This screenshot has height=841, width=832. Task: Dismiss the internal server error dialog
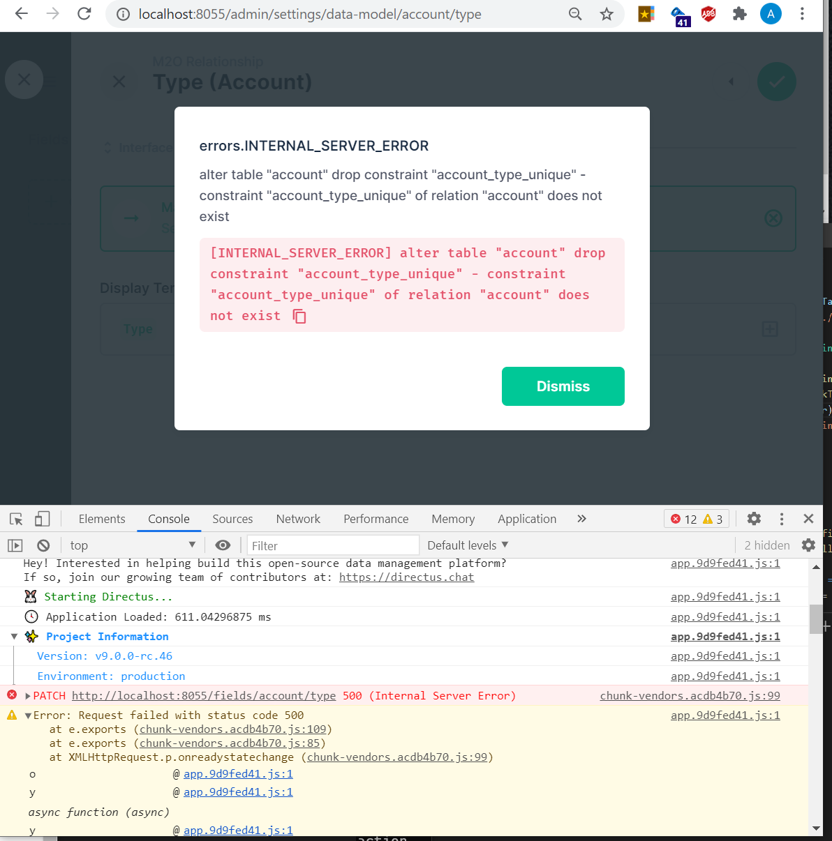click(563, 386)
